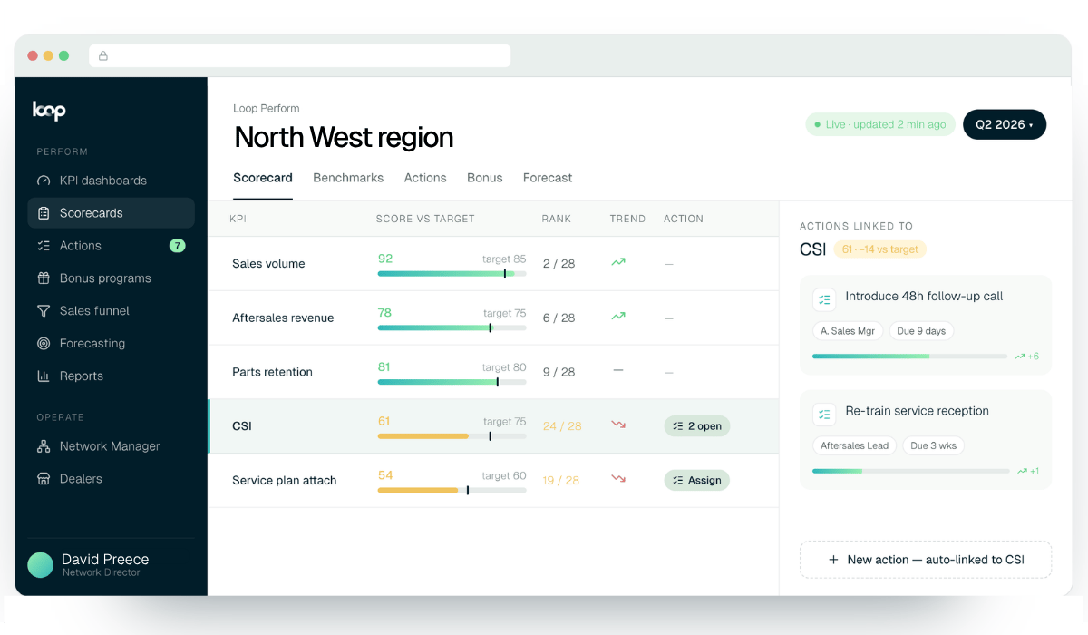
Task: Open the Actions tab in the header
Action: (x=425, y=178)
